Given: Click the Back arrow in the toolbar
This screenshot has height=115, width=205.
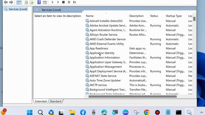Looking at the screenshot, I should coord(6,2).
